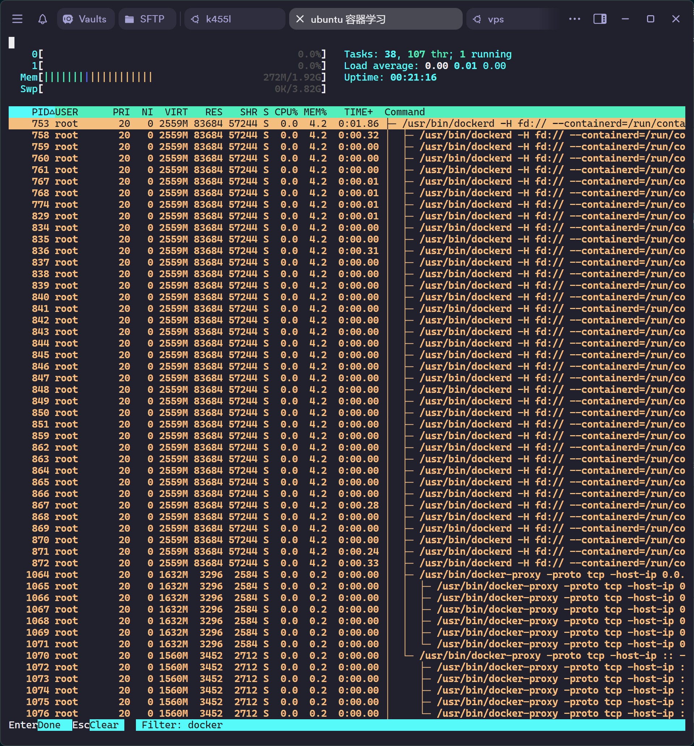
Task: Collapse docker-proxy tree branch at PID 1070
Action: tap(409, 656)
